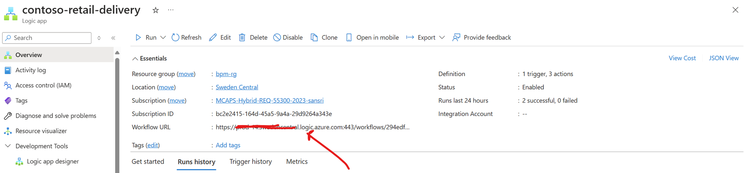Click the sidebar scrollbar up arrow
This screenshot has width=744, height=173.
pos(117,53)
